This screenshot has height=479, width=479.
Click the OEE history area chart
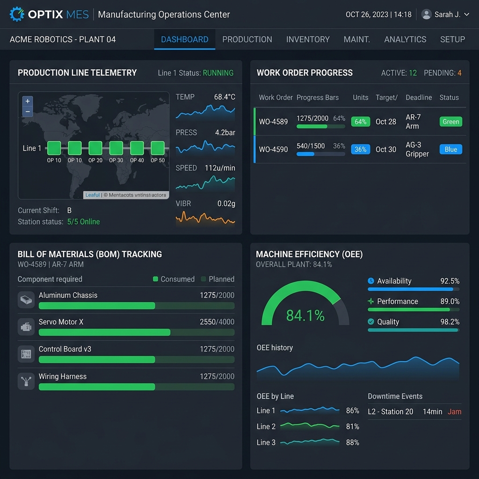[x=358, y=368]
